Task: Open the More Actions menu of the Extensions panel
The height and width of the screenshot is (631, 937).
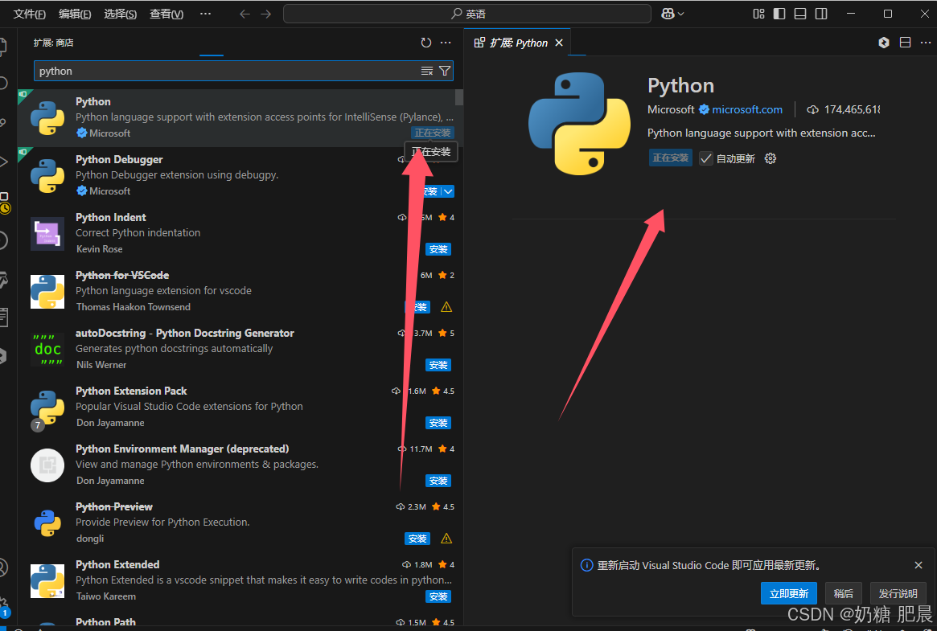Action: (446, 43)
